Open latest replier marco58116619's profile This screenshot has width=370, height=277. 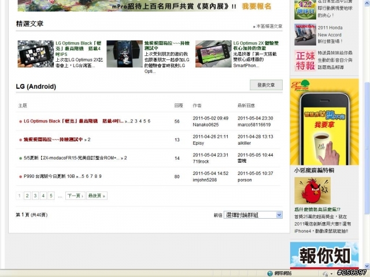(x=254, y=125)
